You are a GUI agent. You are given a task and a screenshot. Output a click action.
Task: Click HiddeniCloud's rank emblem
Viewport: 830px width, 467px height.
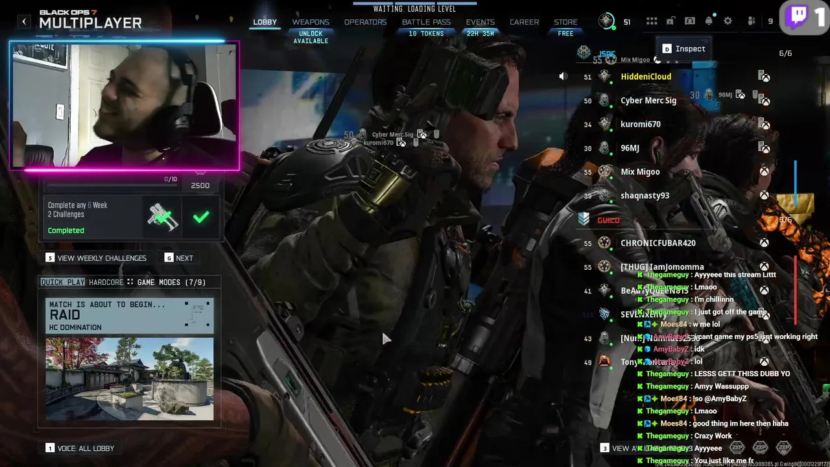pyautogui.click(x=604, y=77)
